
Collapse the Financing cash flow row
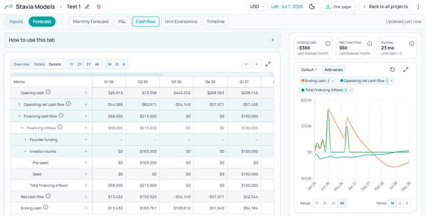[19, 116]
